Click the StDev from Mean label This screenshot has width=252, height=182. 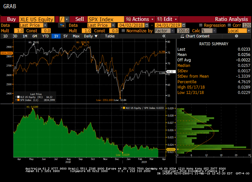click(x=193, y=76)
